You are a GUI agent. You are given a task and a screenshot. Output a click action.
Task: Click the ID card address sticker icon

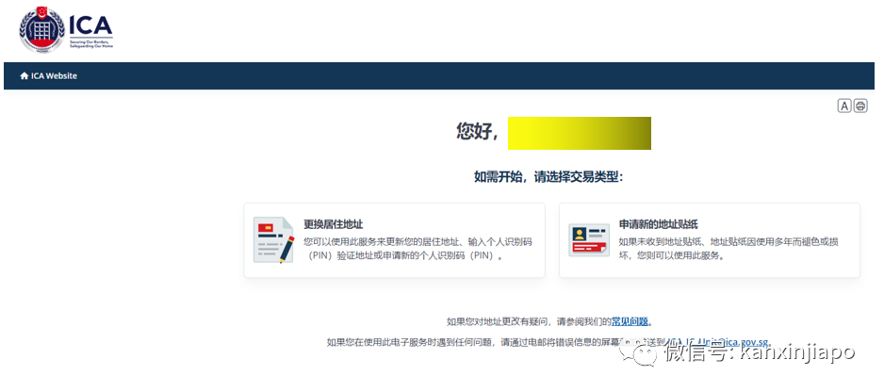pos(589,240)
